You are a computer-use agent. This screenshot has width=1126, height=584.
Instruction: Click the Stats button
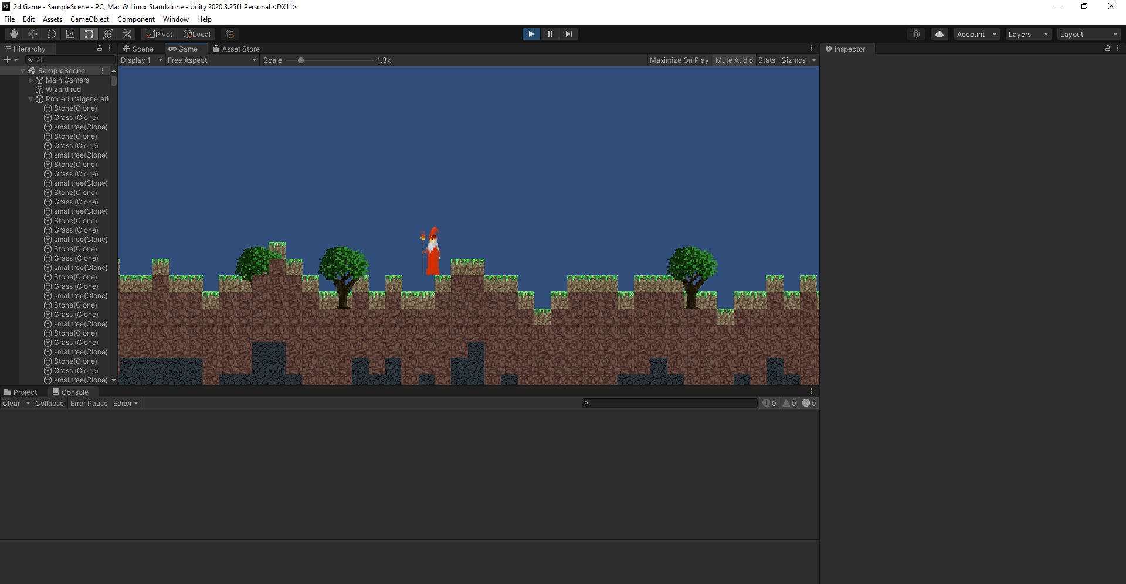767,60
